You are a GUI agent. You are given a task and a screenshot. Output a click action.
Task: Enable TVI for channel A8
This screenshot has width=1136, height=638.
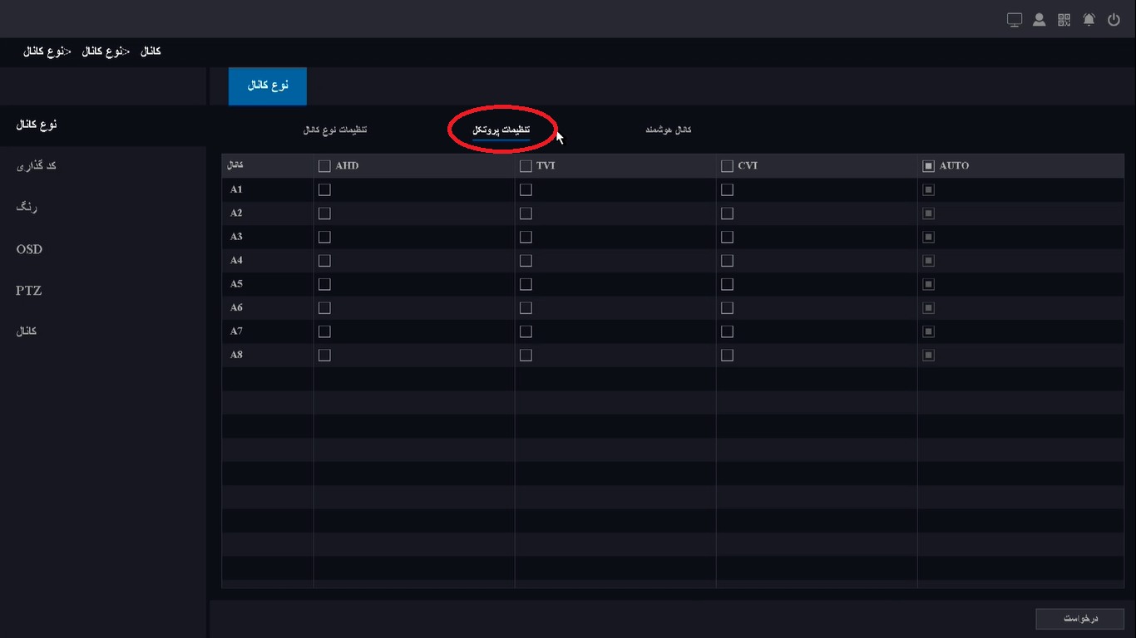[526, 356]
